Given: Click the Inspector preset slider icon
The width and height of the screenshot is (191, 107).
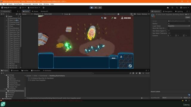Looking at the screenshot, I should point(188,14).
